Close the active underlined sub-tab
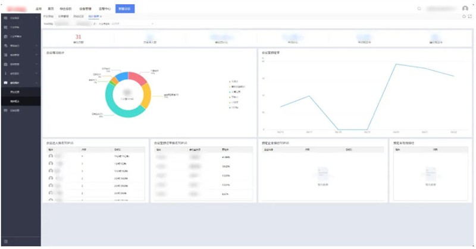This screenshot has height=249, width=476. pos(101,17)
